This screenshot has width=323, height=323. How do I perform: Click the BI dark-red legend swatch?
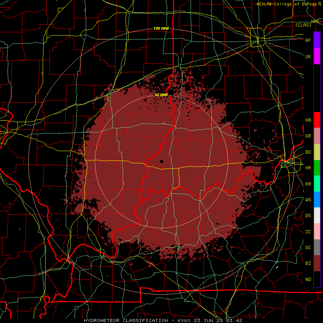click(317, 263)
